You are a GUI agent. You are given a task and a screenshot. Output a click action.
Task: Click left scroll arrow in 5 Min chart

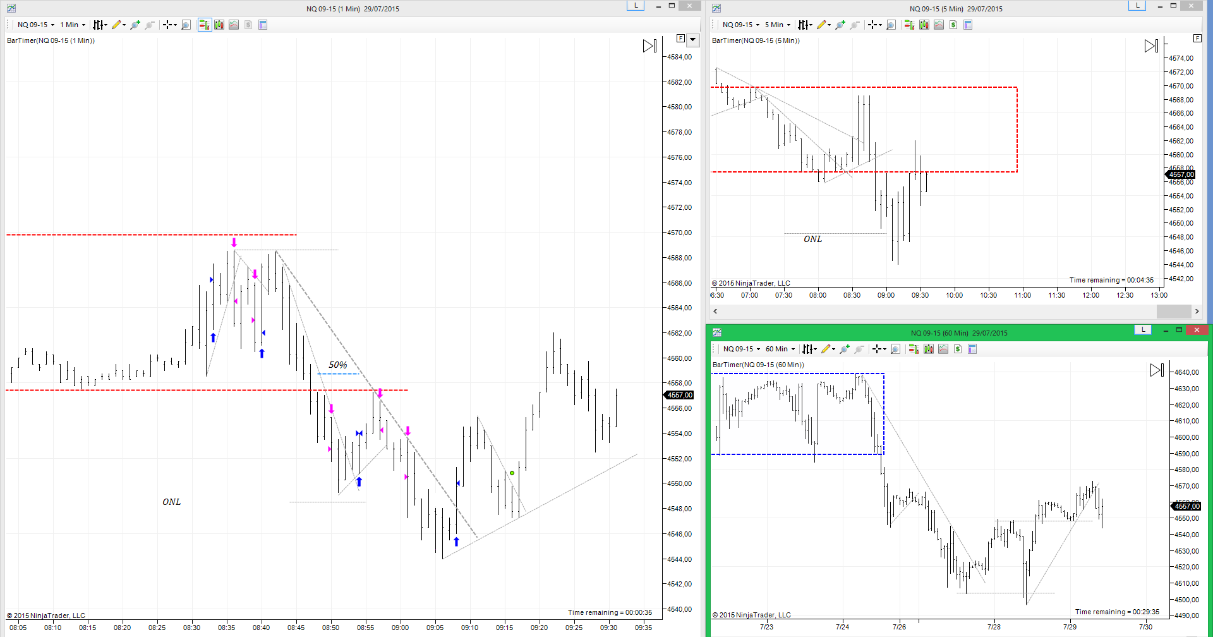[x=715, y=311]
